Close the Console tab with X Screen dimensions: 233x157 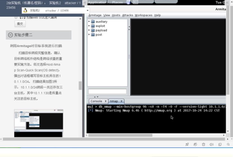[x=106, y=101]
